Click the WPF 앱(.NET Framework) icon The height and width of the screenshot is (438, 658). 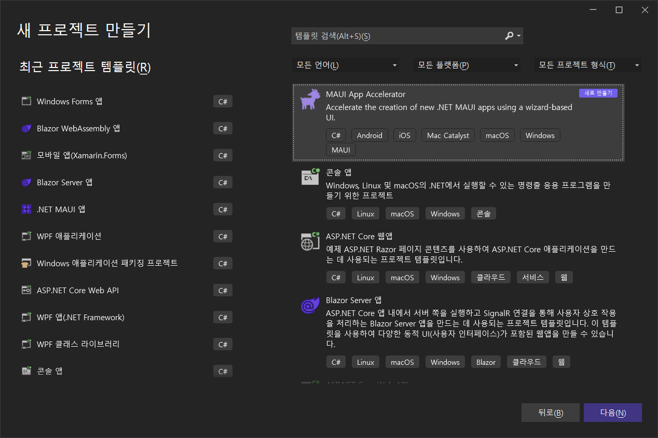[x=26, y=317]
